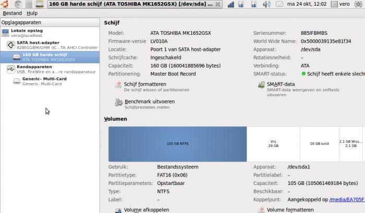Click the Lokale opslag computer icon
365x213 pixels.
tap(5, 33)
